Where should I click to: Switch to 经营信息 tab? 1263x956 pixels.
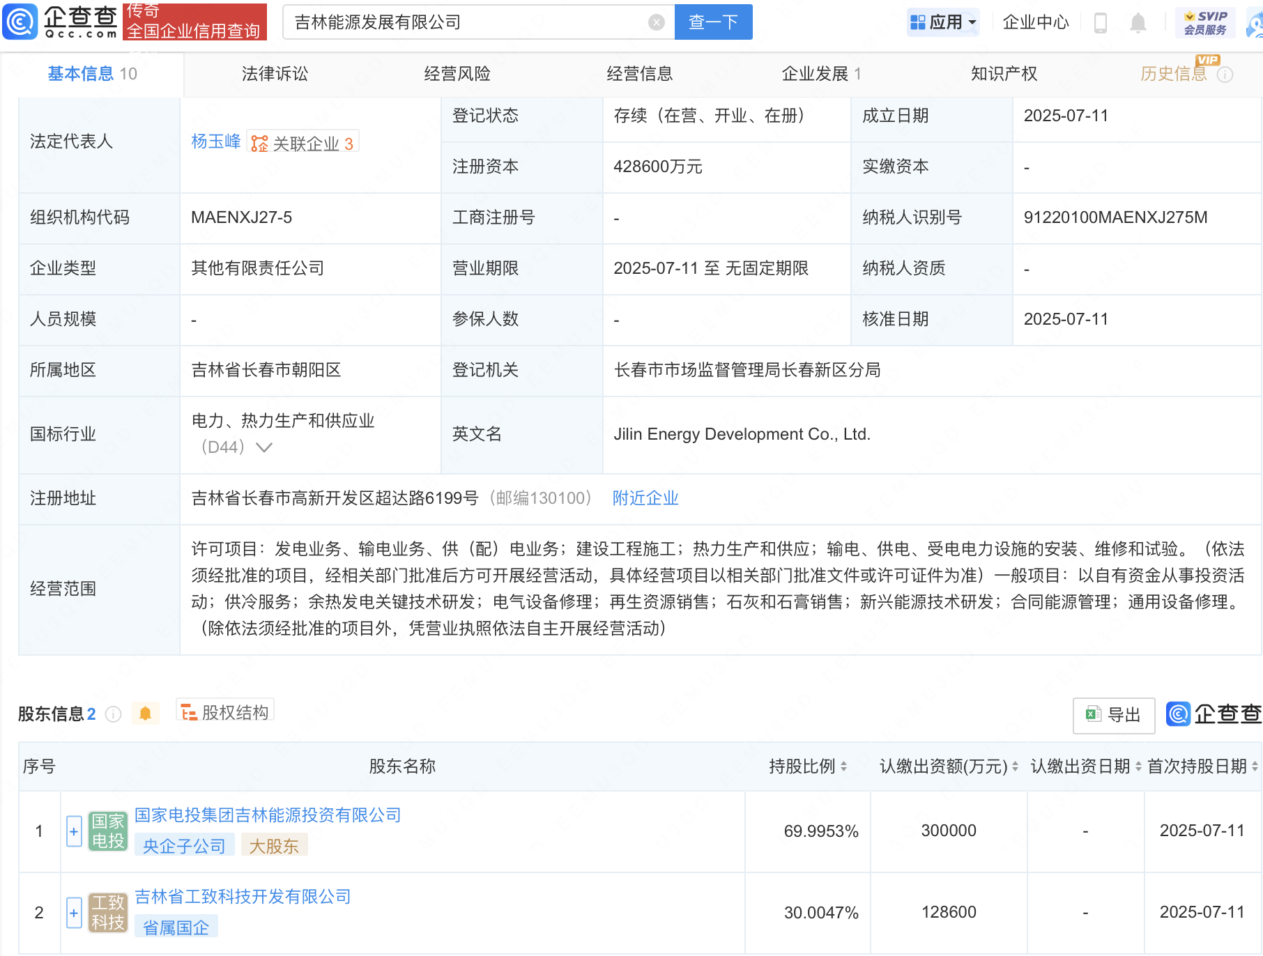[x=639, y=74]
